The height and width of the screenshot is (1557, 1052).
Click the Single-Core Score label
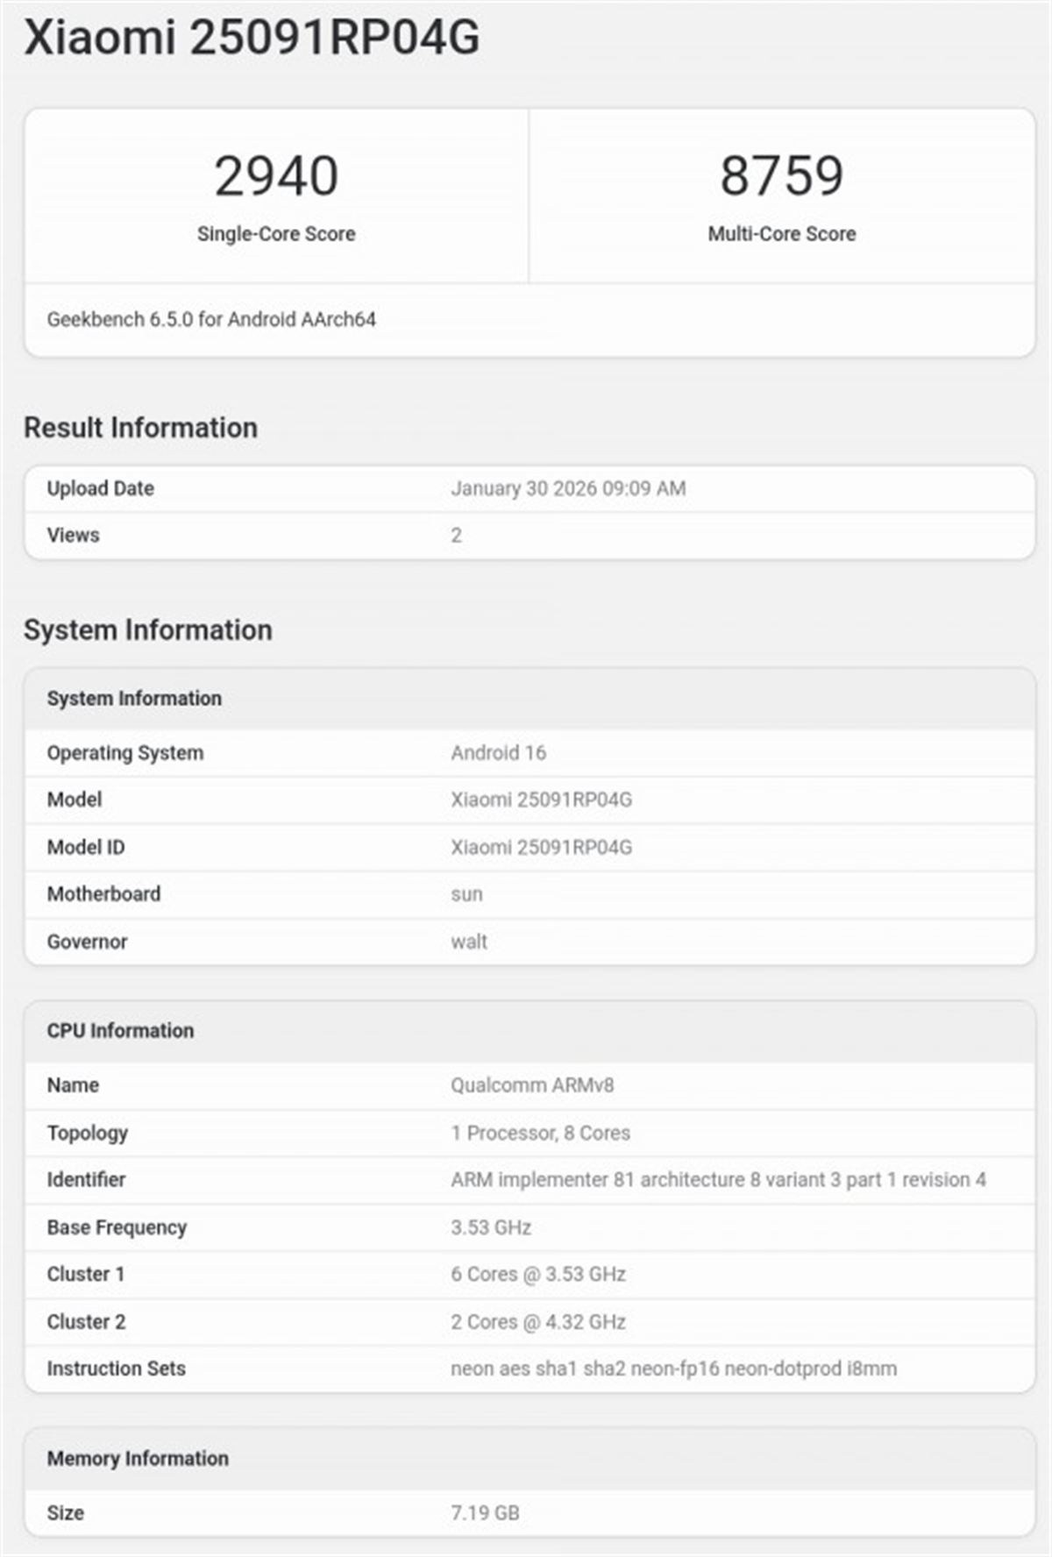click(x=276, y=234)
